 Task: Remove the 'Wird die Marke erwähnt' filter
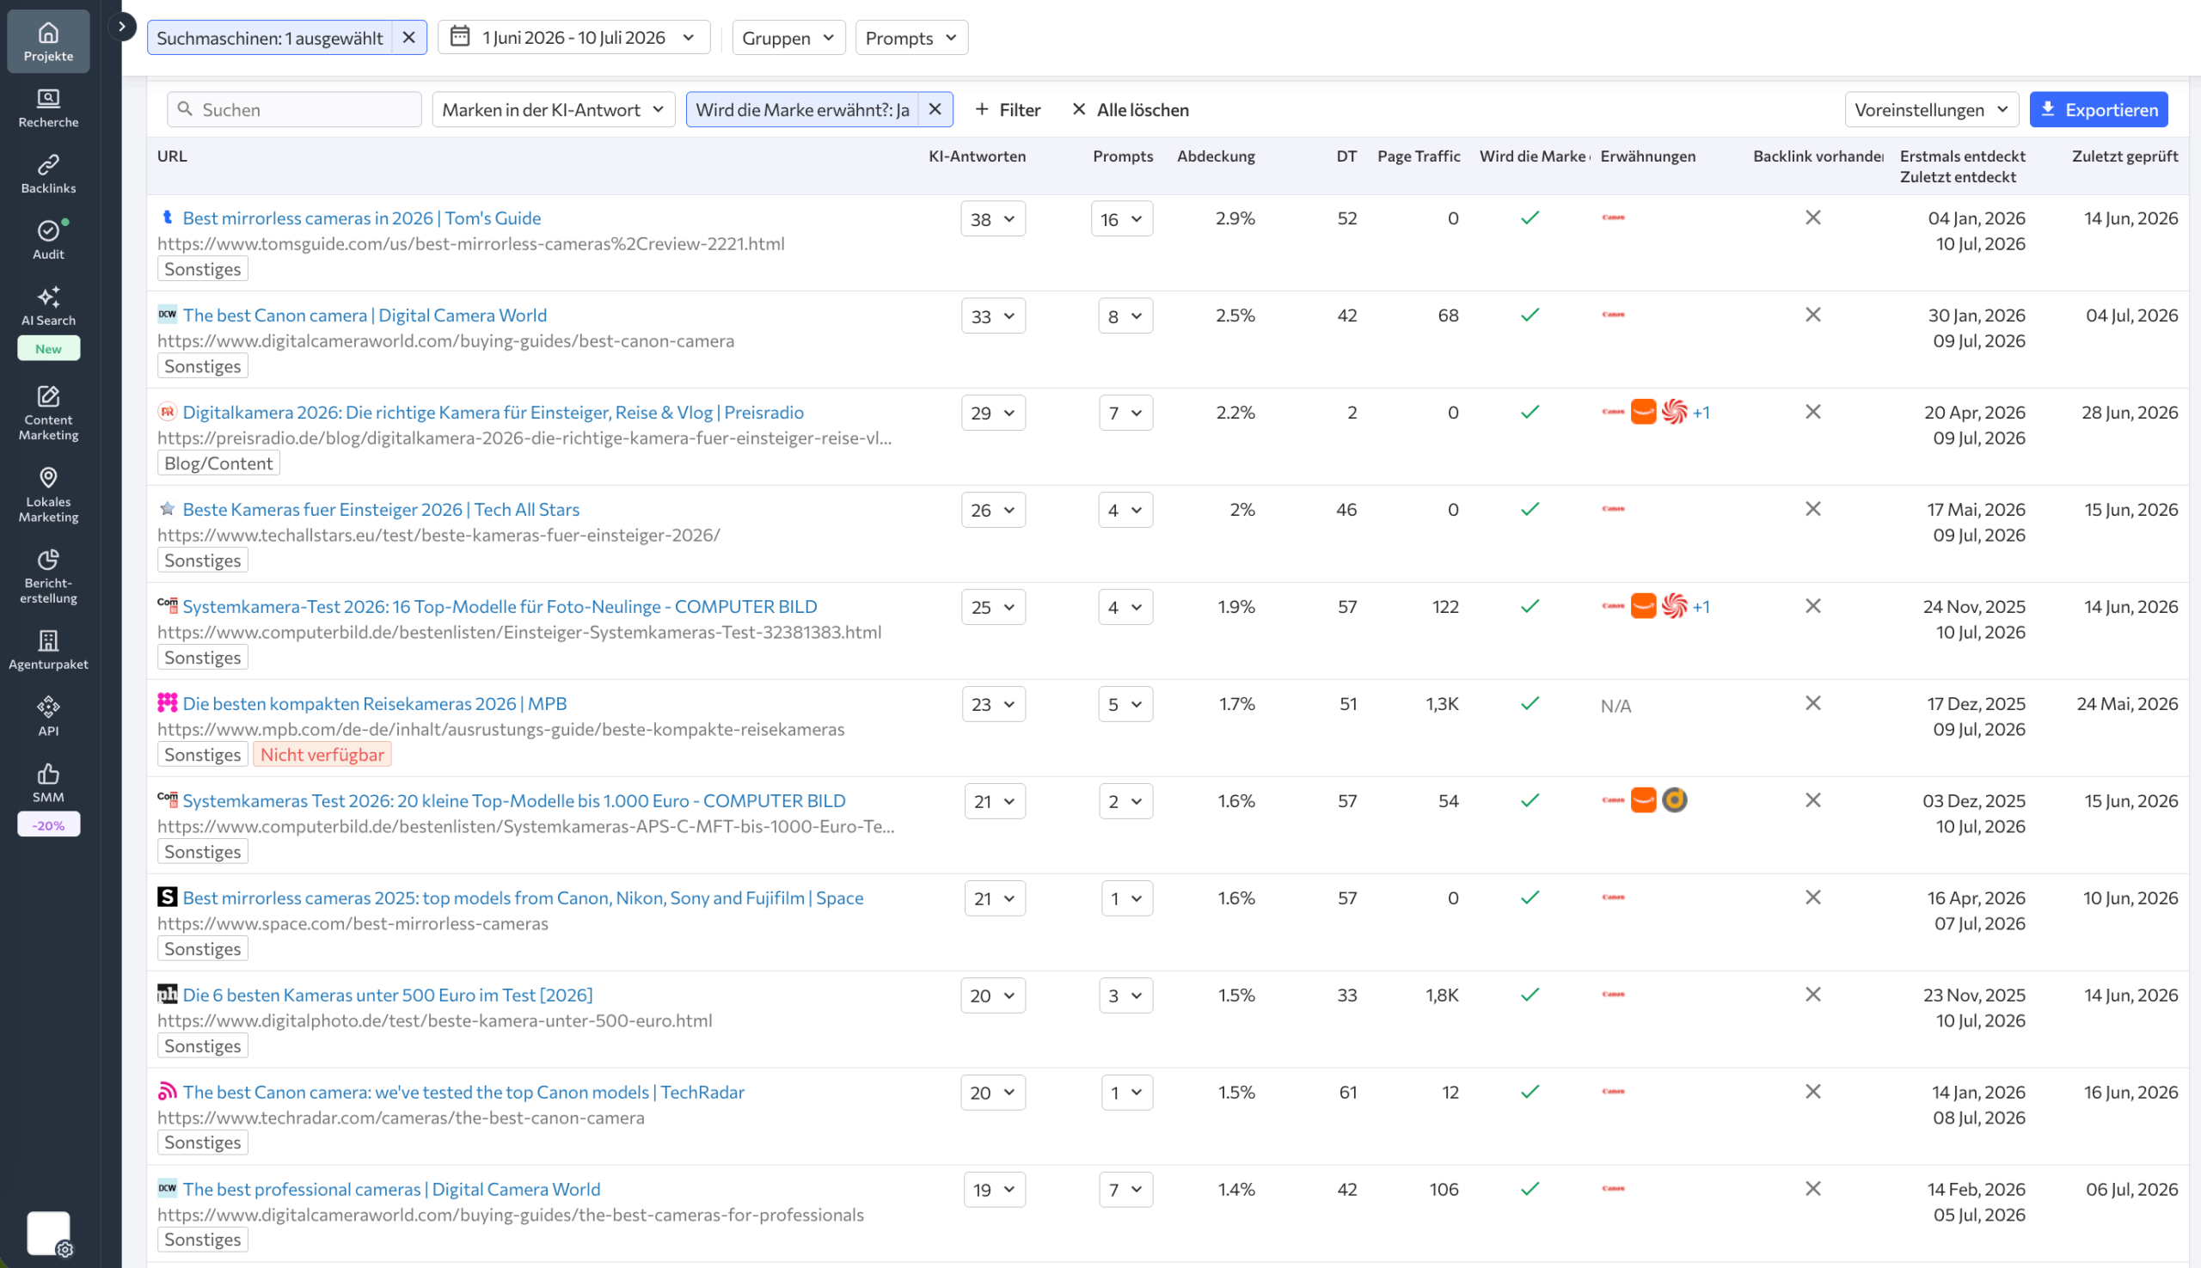tap(935, 109)
